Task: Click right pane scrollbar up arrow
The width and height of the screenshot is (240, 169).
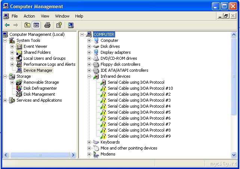Action: click(234, 35)
